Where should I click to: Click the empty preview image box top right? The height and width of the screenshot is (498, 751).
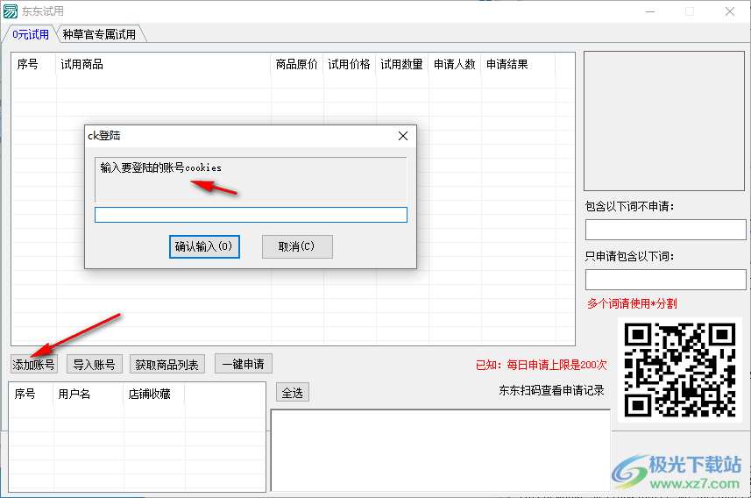664,121
